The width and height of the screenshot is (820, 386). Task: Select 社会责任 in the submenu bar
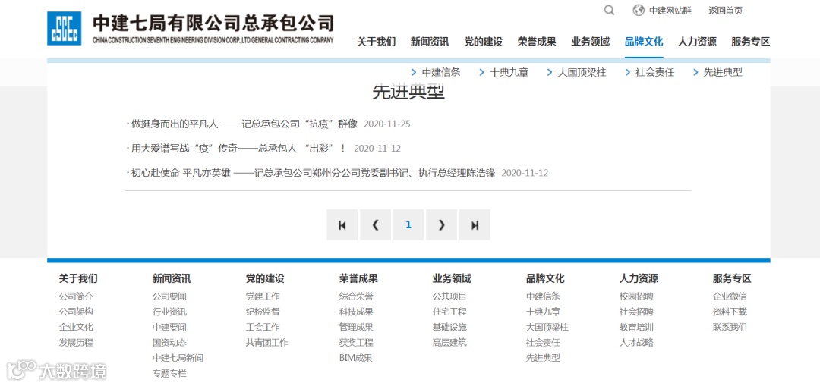(654, 73)
